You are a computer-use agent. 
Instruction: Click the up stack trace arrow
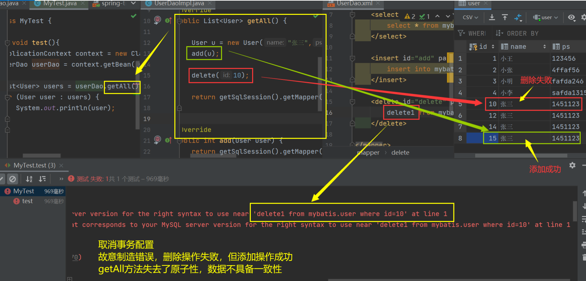click(x=584, y=193)
